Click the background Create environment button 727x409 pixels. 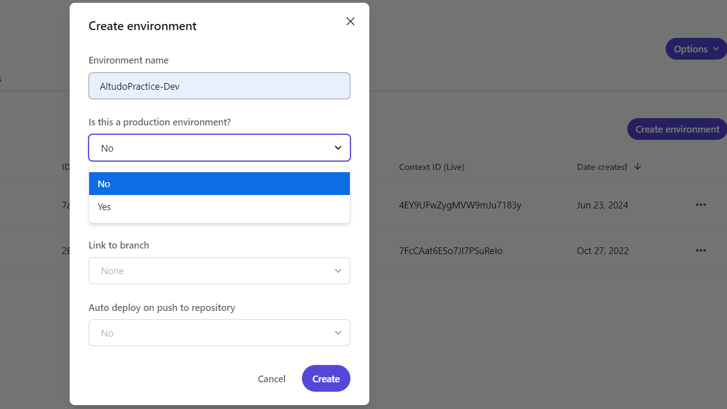(677, 129)
